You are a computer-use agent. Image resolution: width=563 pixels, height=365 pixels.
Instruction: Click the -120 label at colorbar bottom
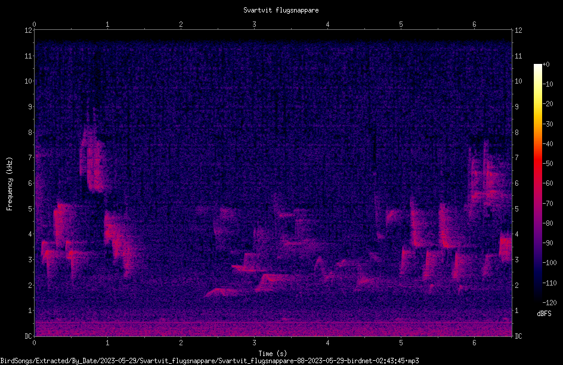549,302
